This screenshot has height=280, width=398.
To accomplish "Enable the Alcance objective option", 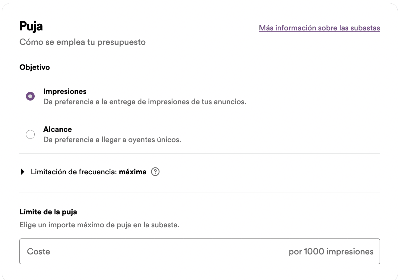I will coord(30,134).
